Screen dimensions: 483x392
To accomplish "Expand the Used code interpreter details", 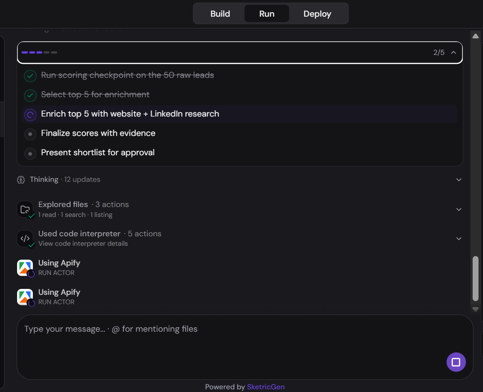I will tap(459, 239).
